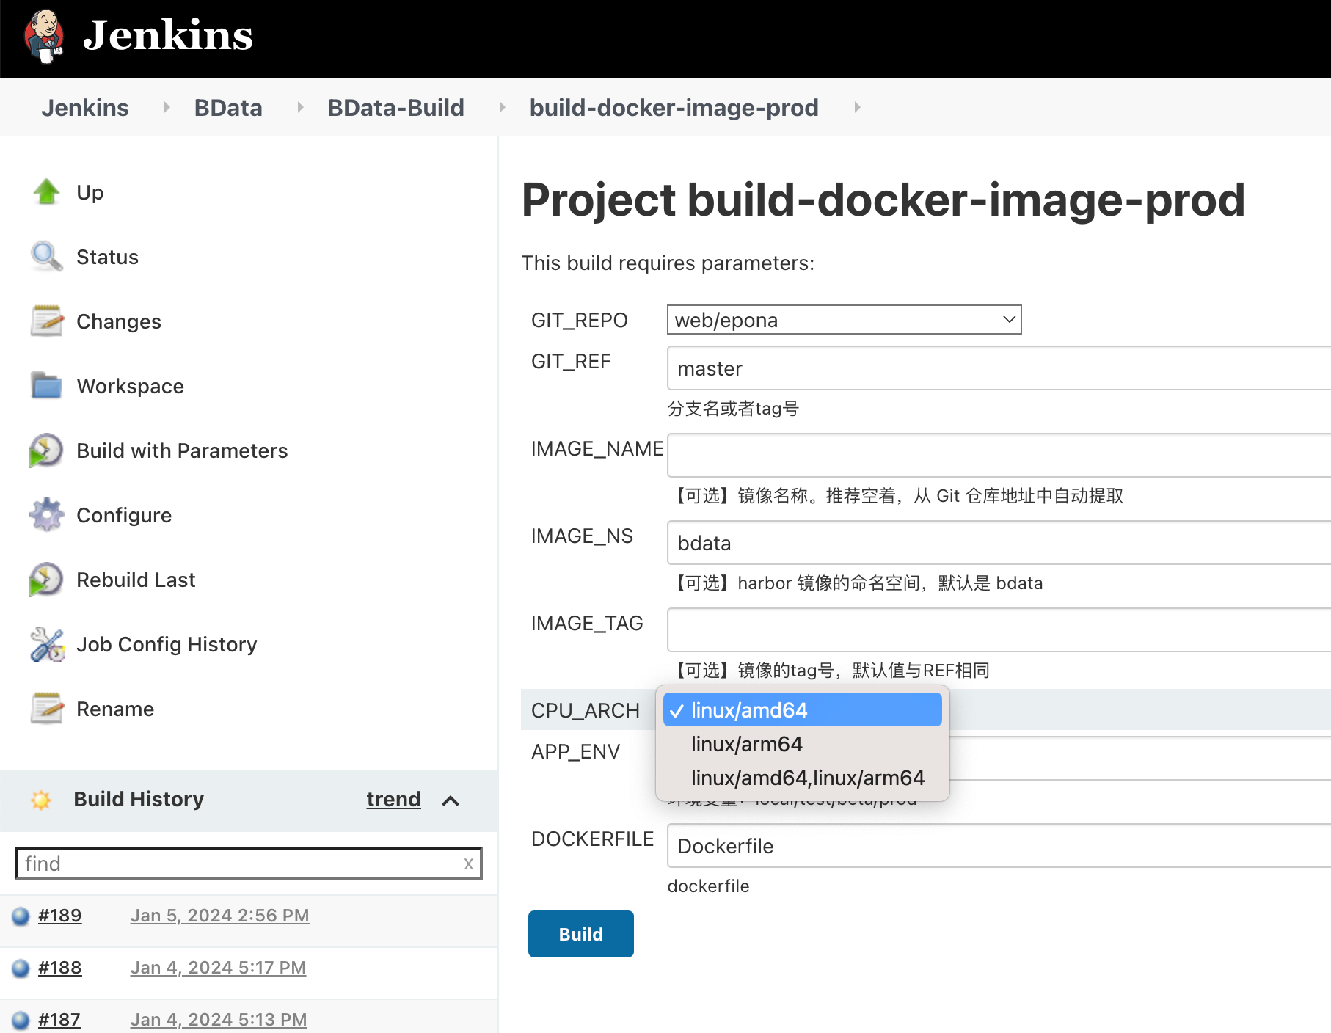Image resolution: width=1331 pixels, height=1033 pixels.
Task: Select linux/amd64 in the CPU_ARCH list
Action: pyautogui.click(x=802, y=710)
